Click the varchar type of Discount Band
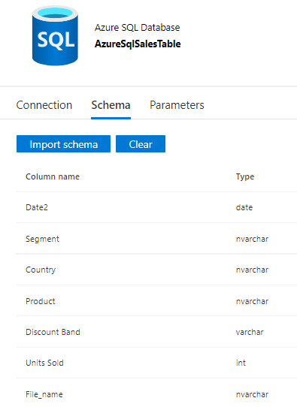Image resolution: width=297 pixels, height=407 pixels. click(x=250, y=332)
